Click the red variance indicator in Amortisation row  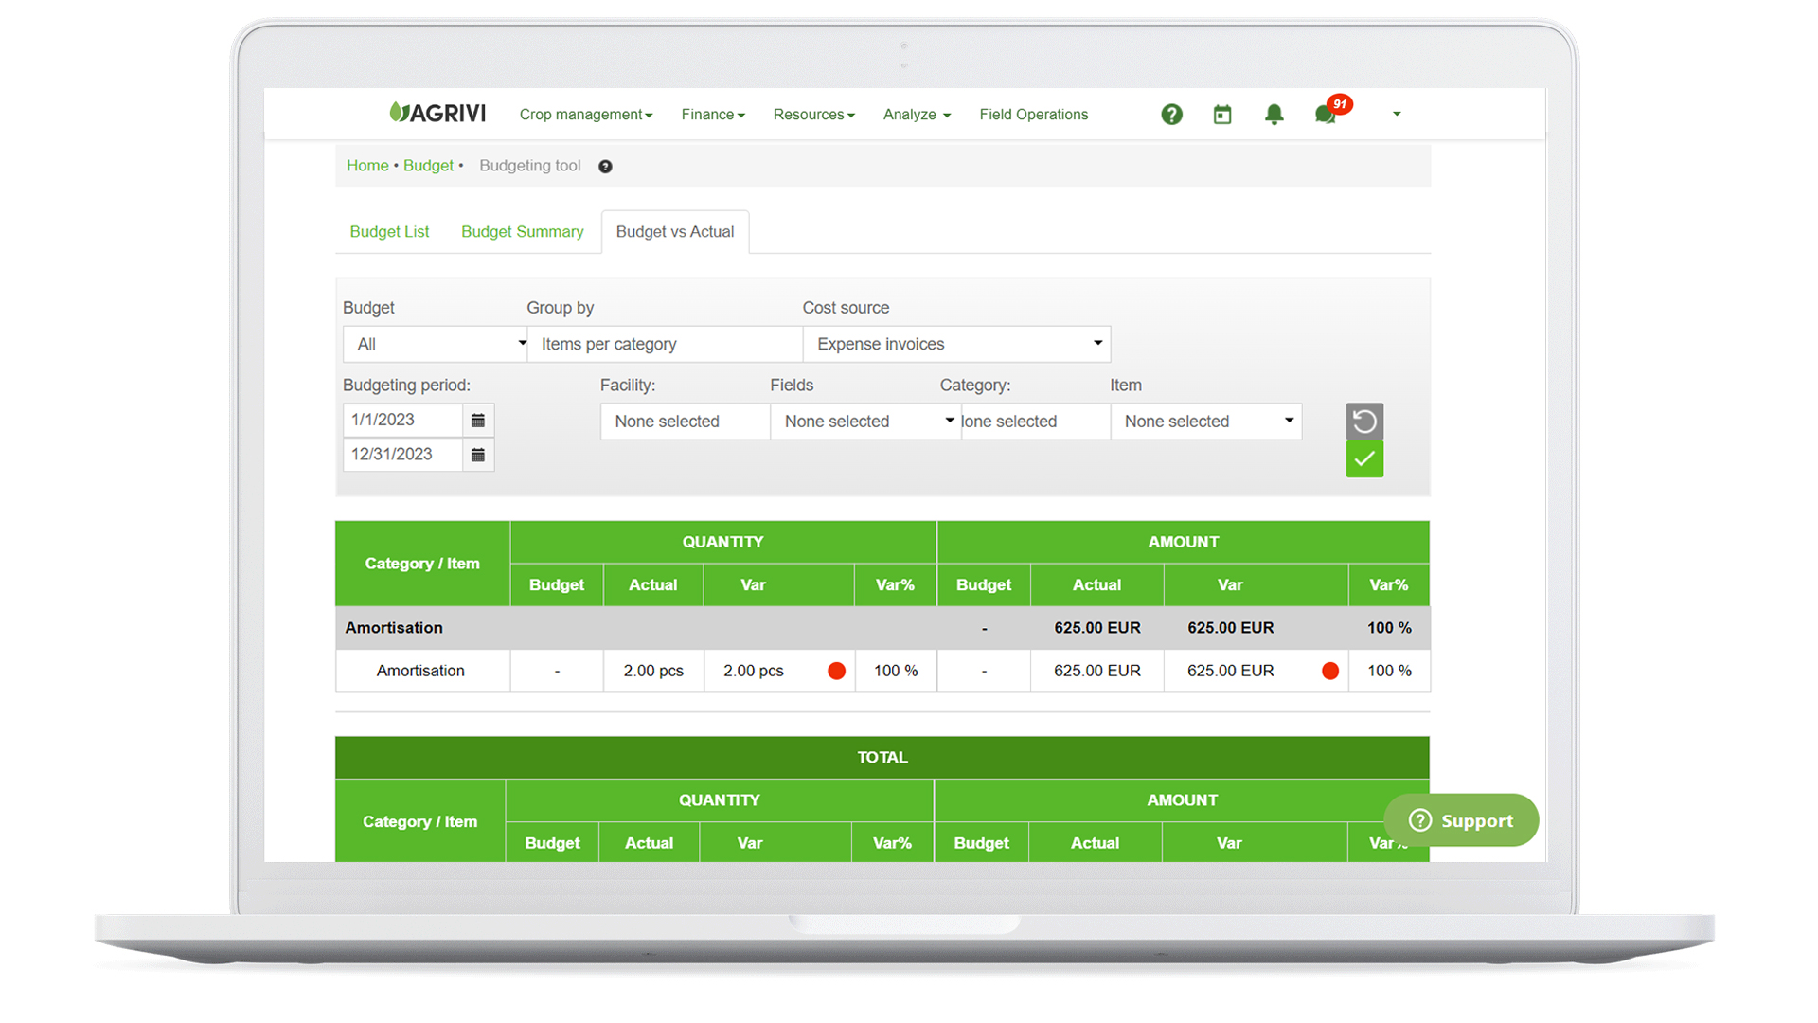point(836,671)
